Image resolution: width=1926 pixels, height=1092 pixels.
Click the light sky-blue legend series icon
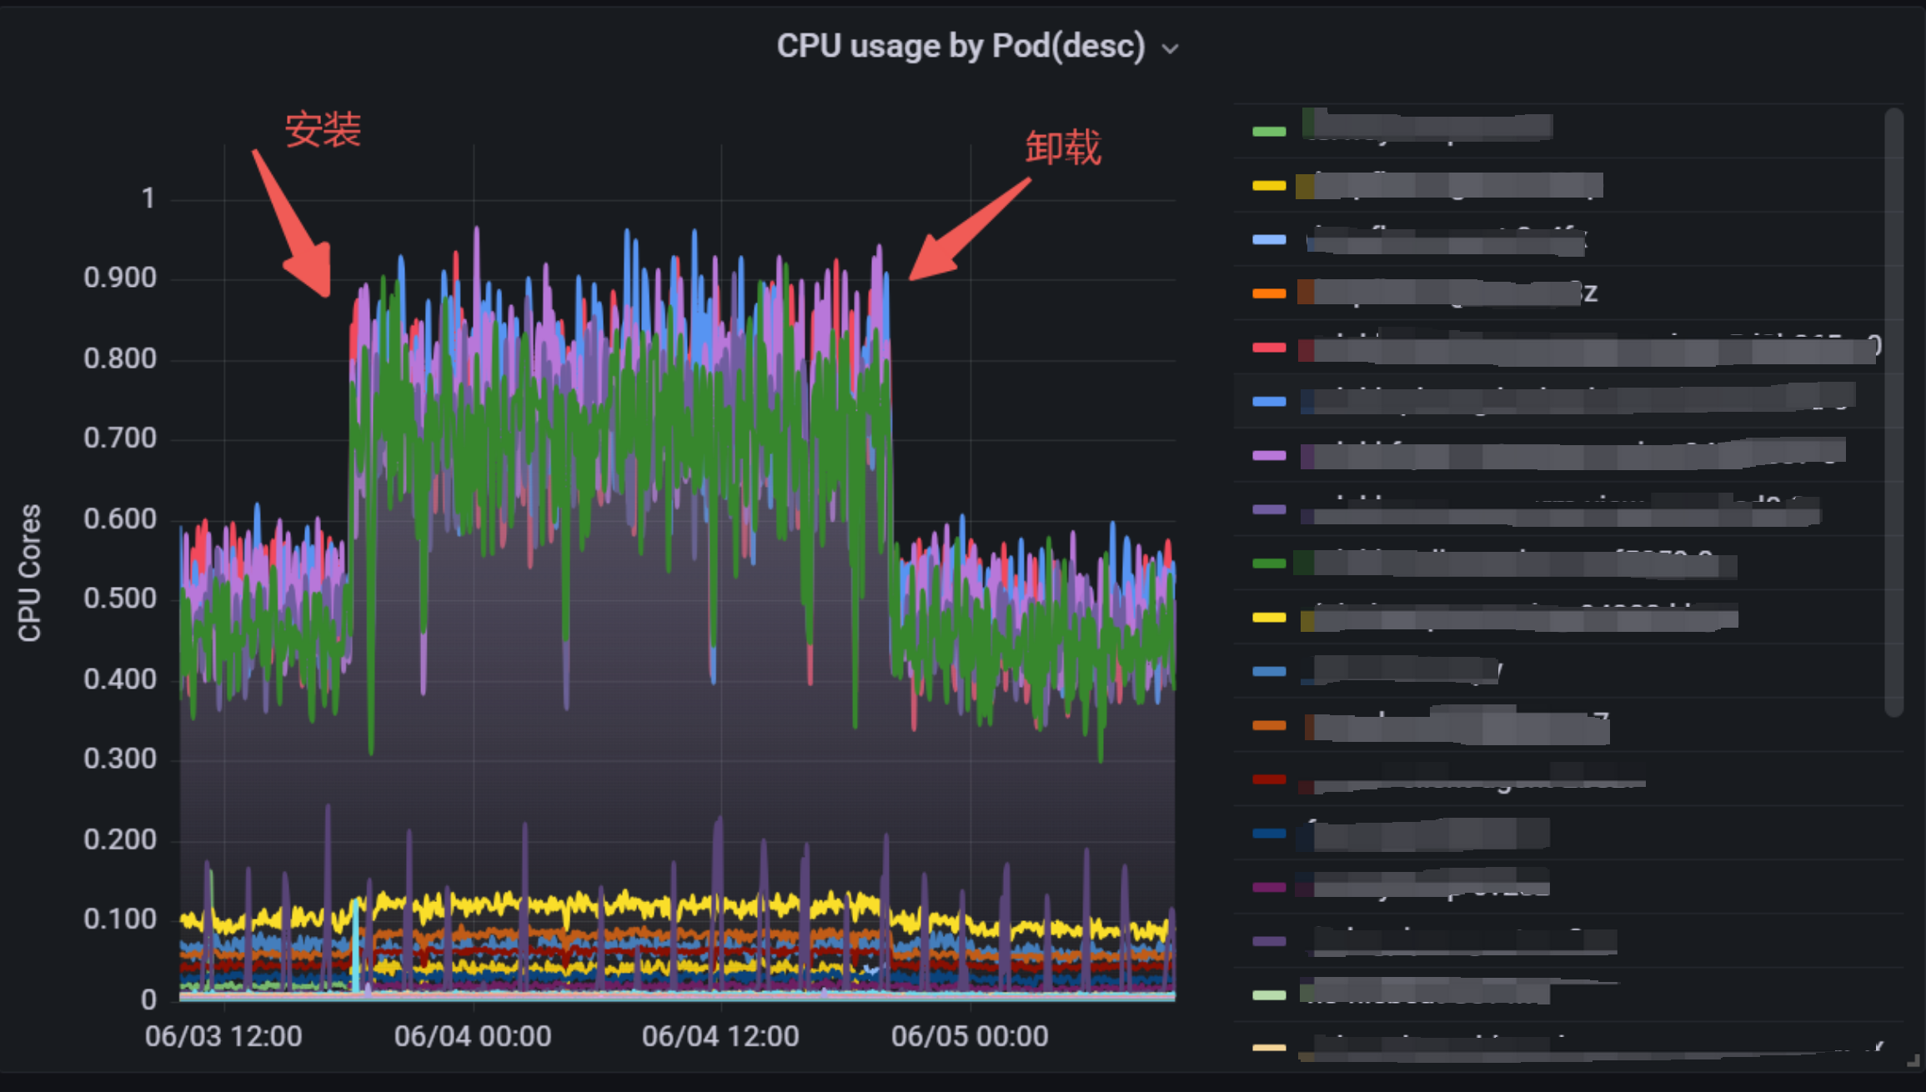point(1269,240)
